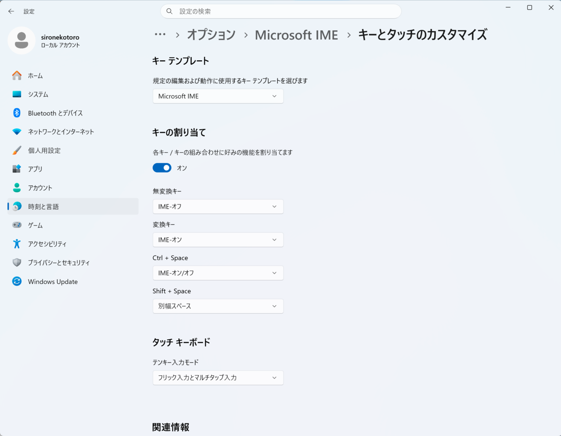561x436 pixels.
Task: Open the key template Microsoft IME dropdown
Action: point(218,96)
